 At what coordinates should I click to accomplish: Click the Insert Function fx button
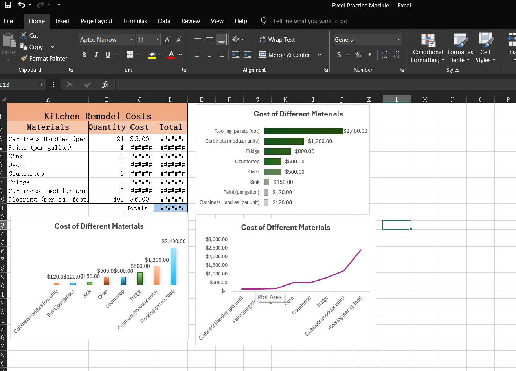point(105,84)
